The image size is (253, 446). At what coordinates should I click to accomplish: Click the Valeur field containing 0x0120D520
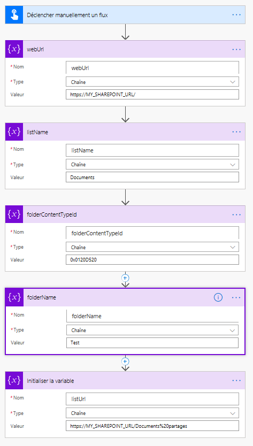152,260
